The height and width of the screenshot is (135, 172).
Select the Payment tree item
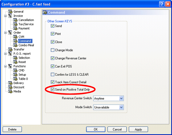[x=24, y=28]
